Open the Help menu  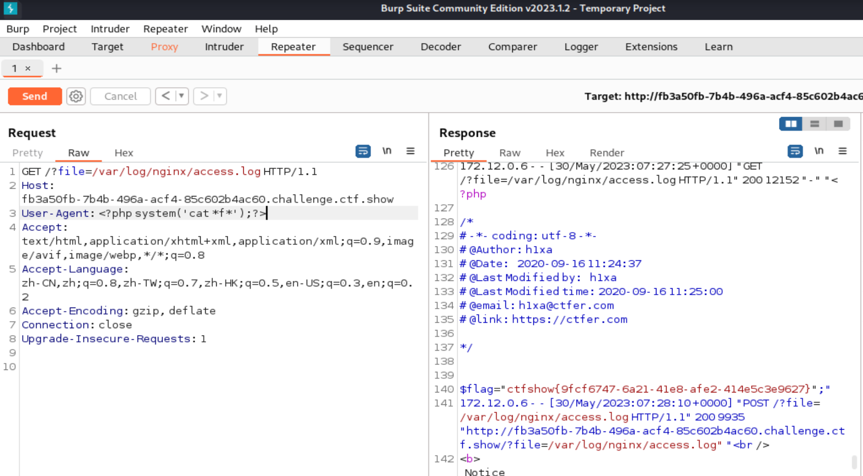(x=267, y=29)
